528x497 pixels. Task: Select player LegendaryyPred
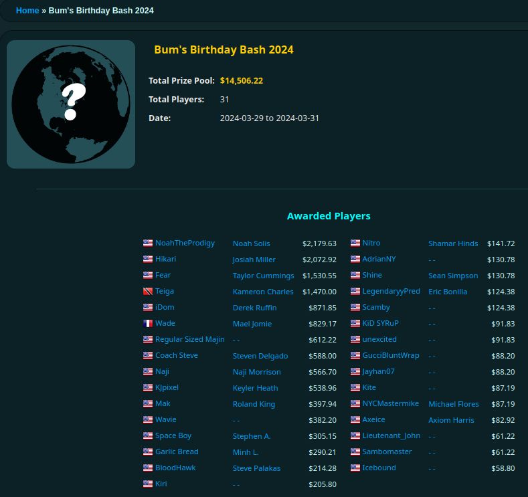pos(391,291)
